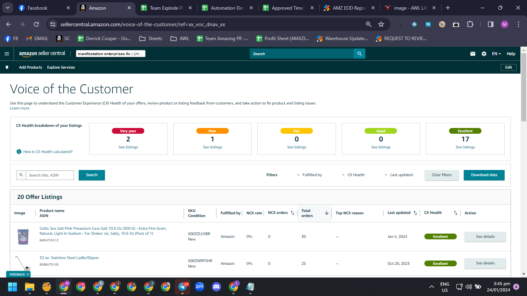
Task: Open Telegram from the taskbar
Action: tap(182, 287)
